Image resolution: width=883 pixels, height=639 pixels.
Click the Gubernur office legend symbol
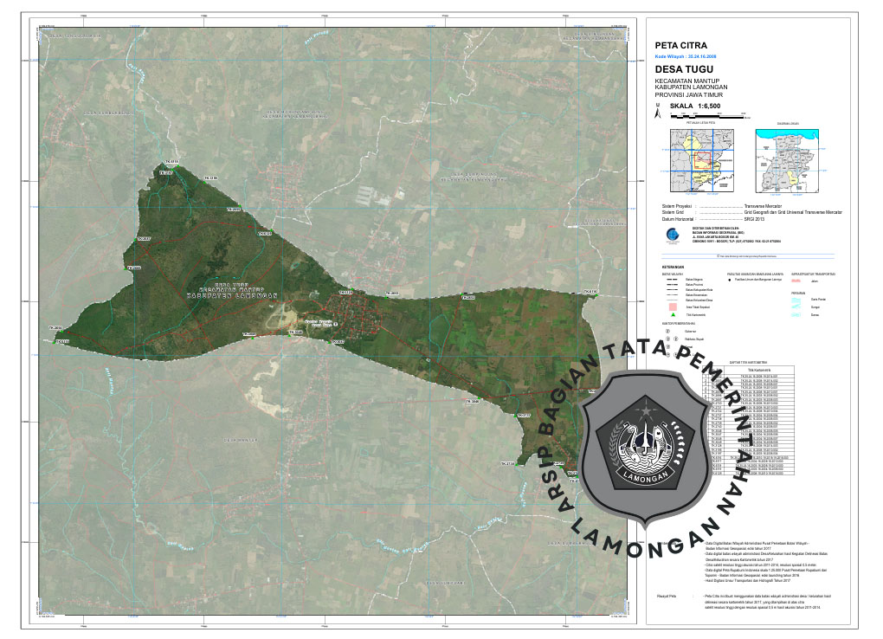667,331
